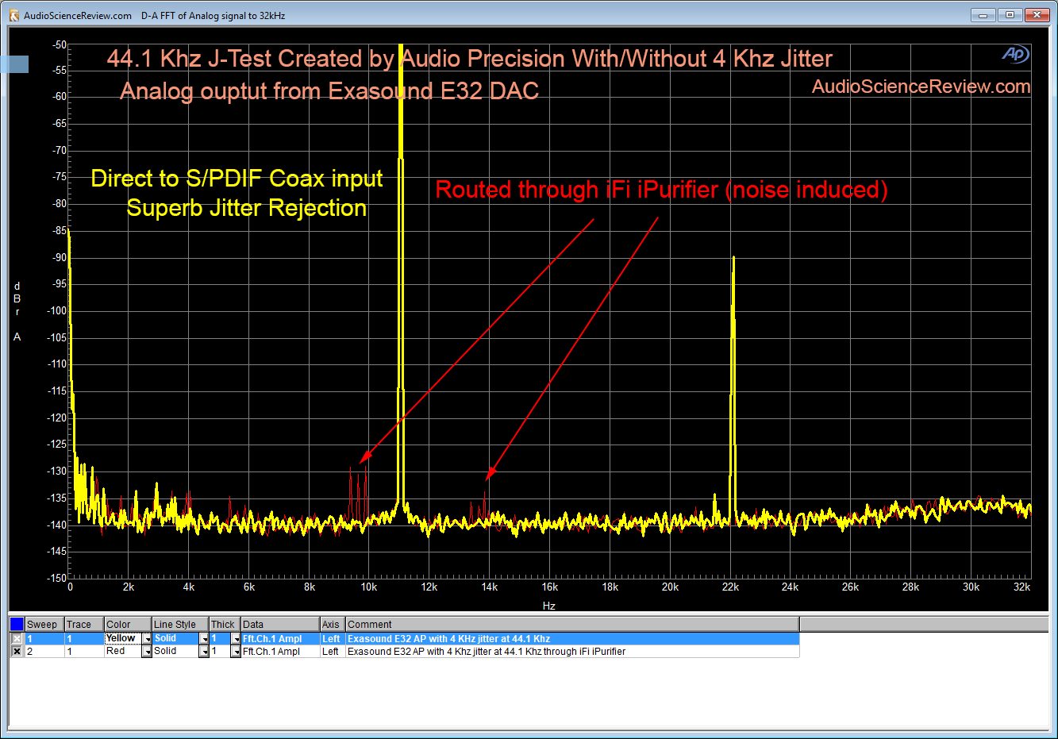Click 'Fft.Ch.1 Ampl' data cell in sweep 1
This screenshot has height=739, width=1058.
point(280,638)
